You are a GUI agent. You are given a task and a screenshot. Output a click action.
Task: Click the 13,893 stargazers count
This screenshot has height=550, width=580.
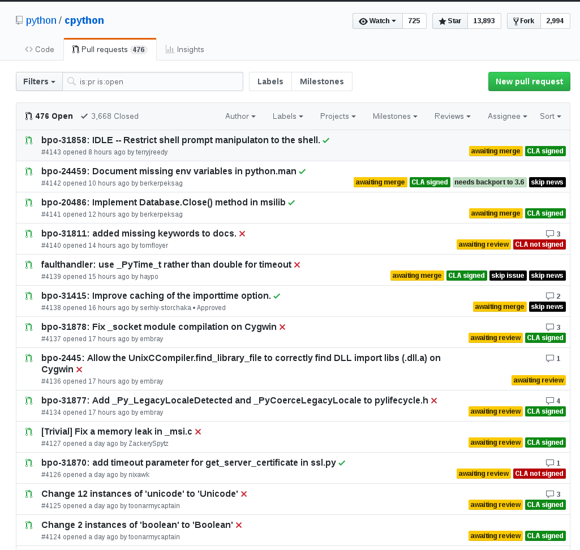(x=484, y=21)
